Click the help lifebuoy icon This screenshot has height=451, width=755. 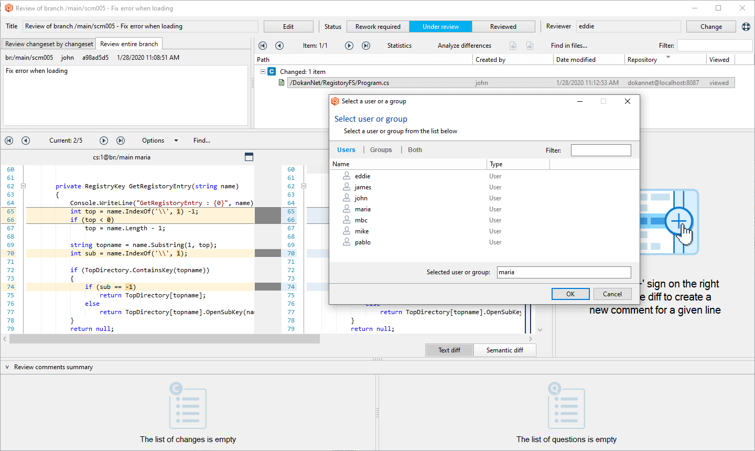(746, 27)
